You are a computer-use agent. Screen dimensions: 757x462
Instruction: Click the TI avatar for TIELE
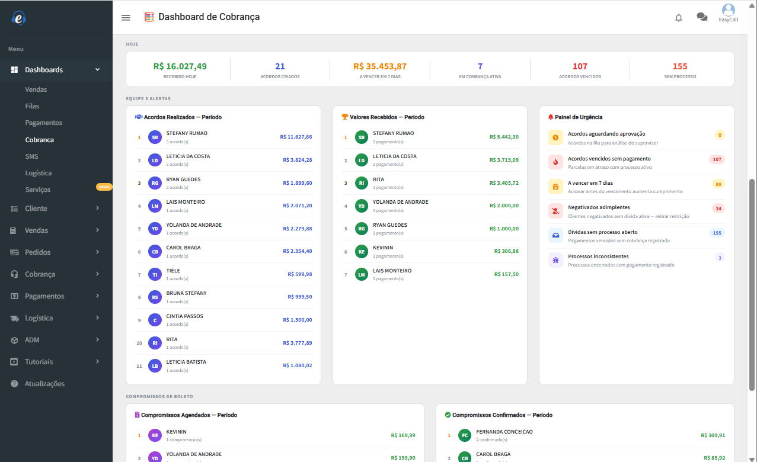point(155,275)
